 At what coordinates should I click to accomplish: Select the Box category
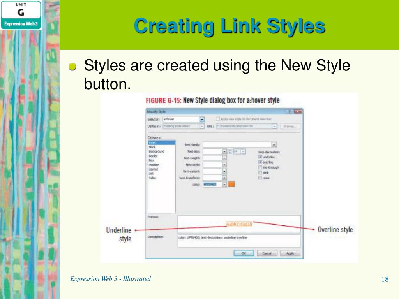(151, 160)
